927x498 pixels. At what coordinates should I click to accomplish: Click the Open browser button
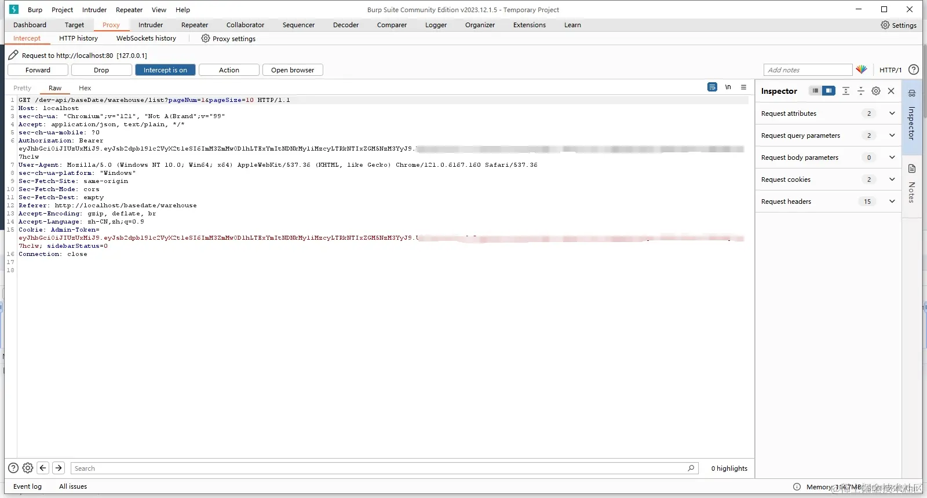pos(293,69)
